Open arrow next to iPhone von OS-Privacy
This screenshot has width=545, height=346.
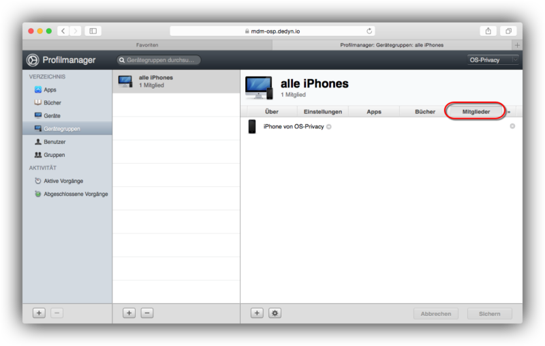[329, 127]
